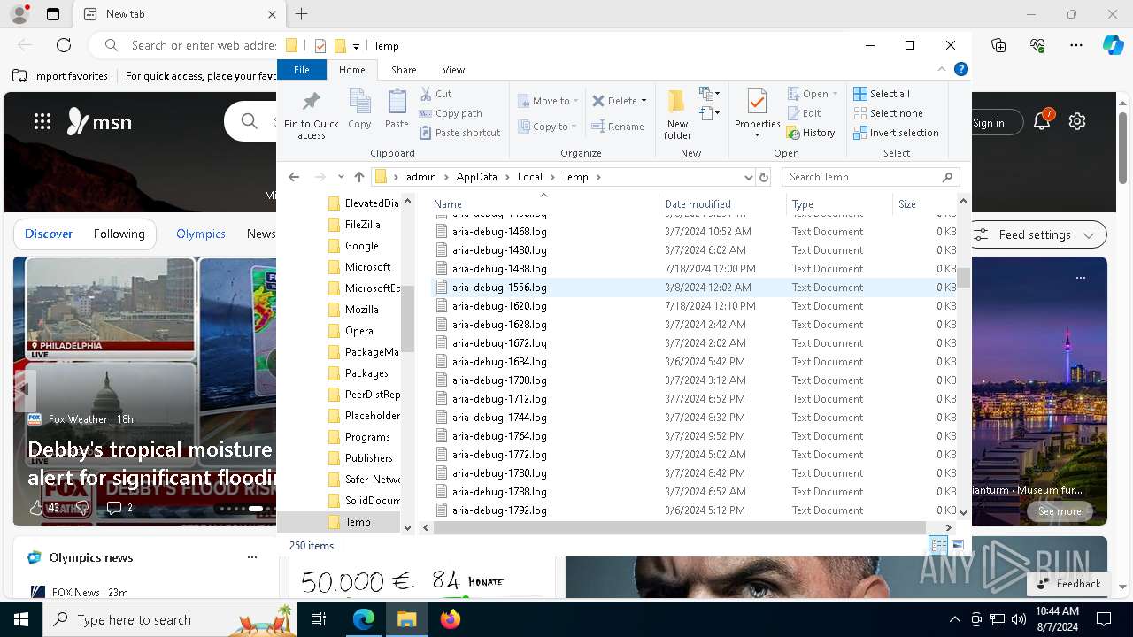This screenshot has height=637, width=1133.
Task: Open File Explorer from taskbar
Action: pyautogui.click(x=407, y=619)
